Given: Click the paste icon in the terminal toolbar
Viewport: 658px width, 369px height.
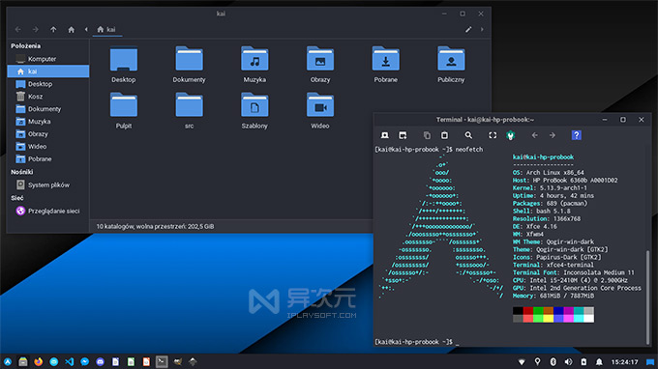Looking at the screenshot, I should tap(444, 135).
